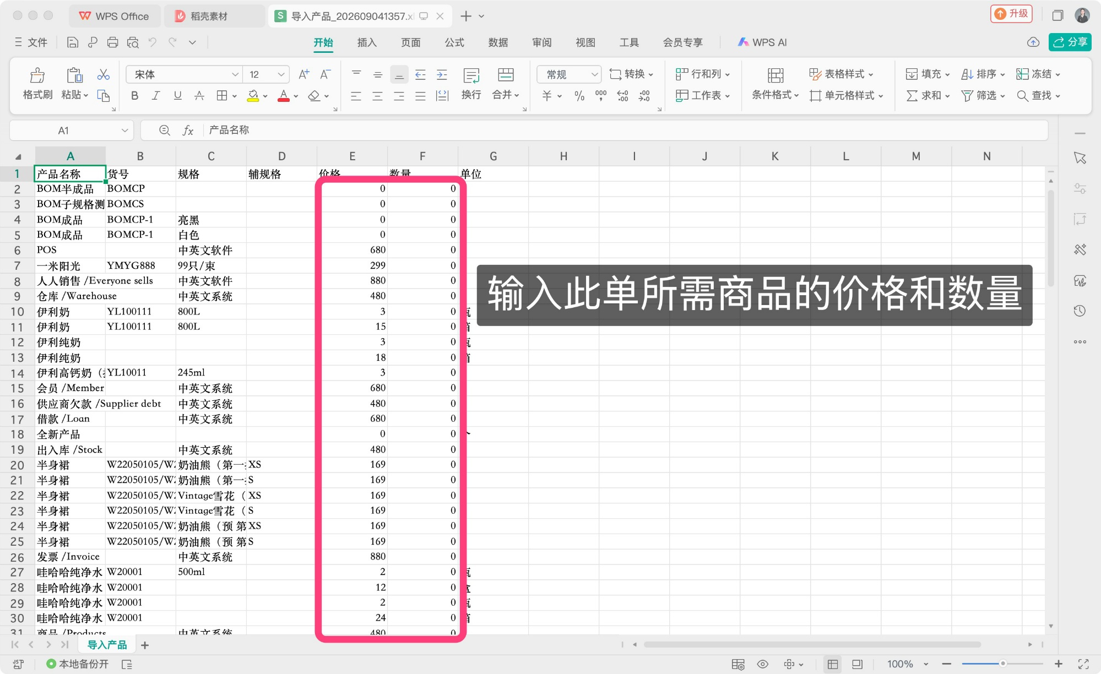Screen dimensions: 1101x674
Task: Click the Undo arrow icon
Action: coord(153,42)
